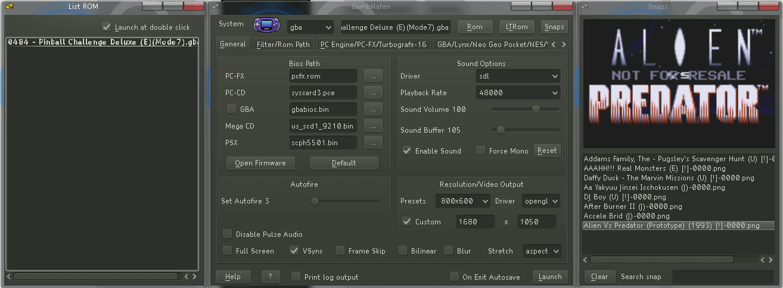This screenshot has width=783, height=288.
Task: Click the GBA console system icon
Action: click(265, 26)
